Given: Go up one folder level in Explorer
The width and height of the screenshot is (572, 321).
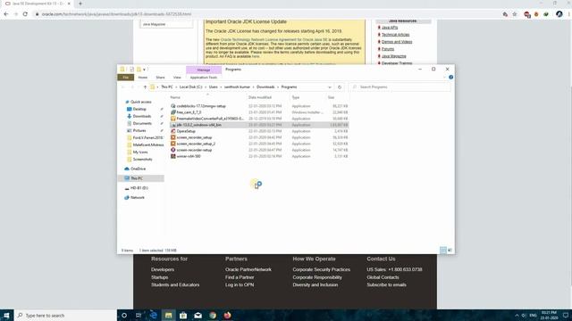Looking at the screenshot, I should [145, 87].
